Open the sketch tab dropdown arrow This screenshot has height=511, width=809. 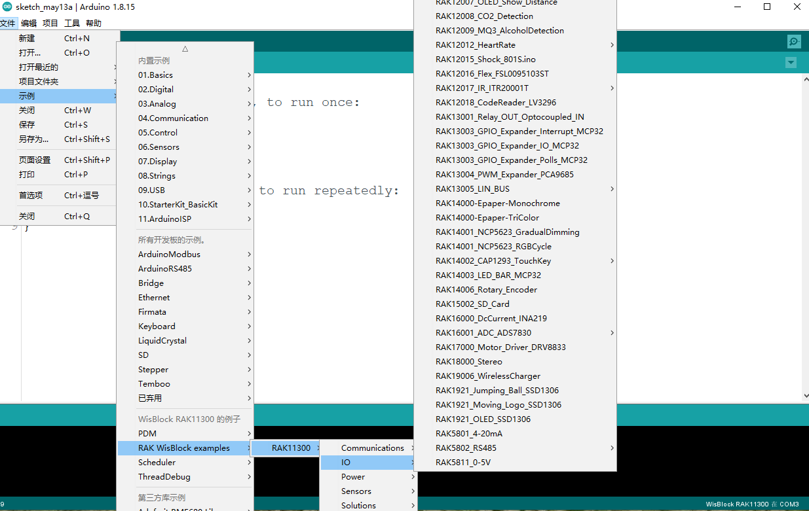tap(791, 63)
